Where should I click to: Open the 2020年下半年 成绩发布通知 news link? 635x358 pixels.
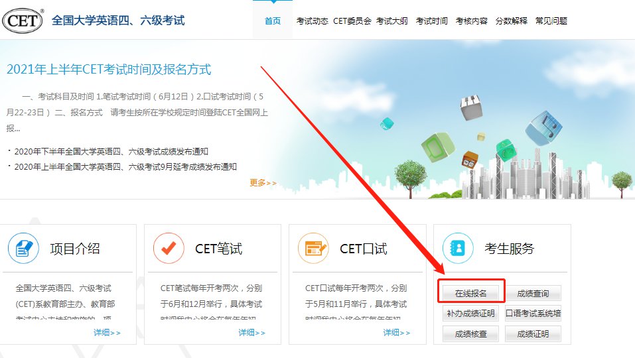click(111, 152)
